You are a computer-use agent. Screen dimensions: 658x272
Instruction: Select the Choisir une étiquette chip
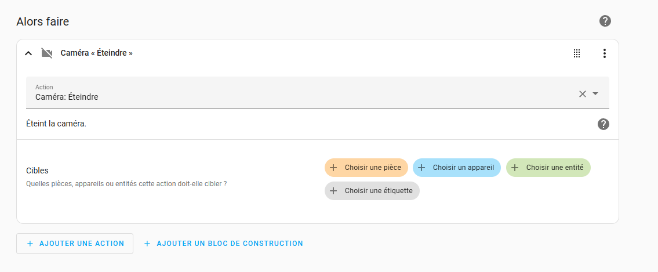(372, 191)
